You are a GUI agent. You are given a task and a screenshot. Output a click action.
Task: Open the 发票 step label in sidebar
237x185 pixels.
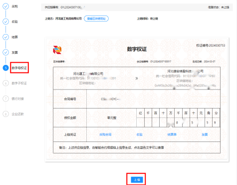tap(14, 52)
